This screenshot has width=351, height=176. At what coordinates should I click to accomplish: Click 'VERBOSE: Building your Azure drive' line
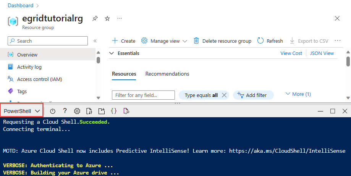click(61, 173)
